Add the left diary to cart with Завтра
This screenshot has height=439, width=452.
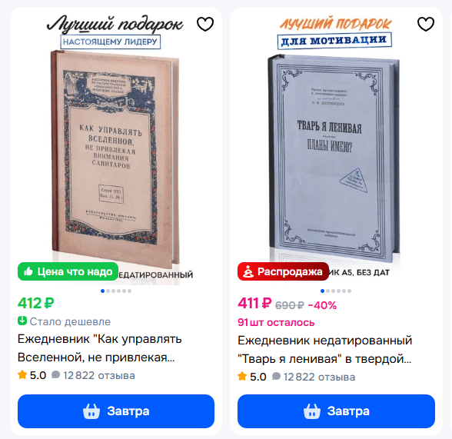(116, 411)
